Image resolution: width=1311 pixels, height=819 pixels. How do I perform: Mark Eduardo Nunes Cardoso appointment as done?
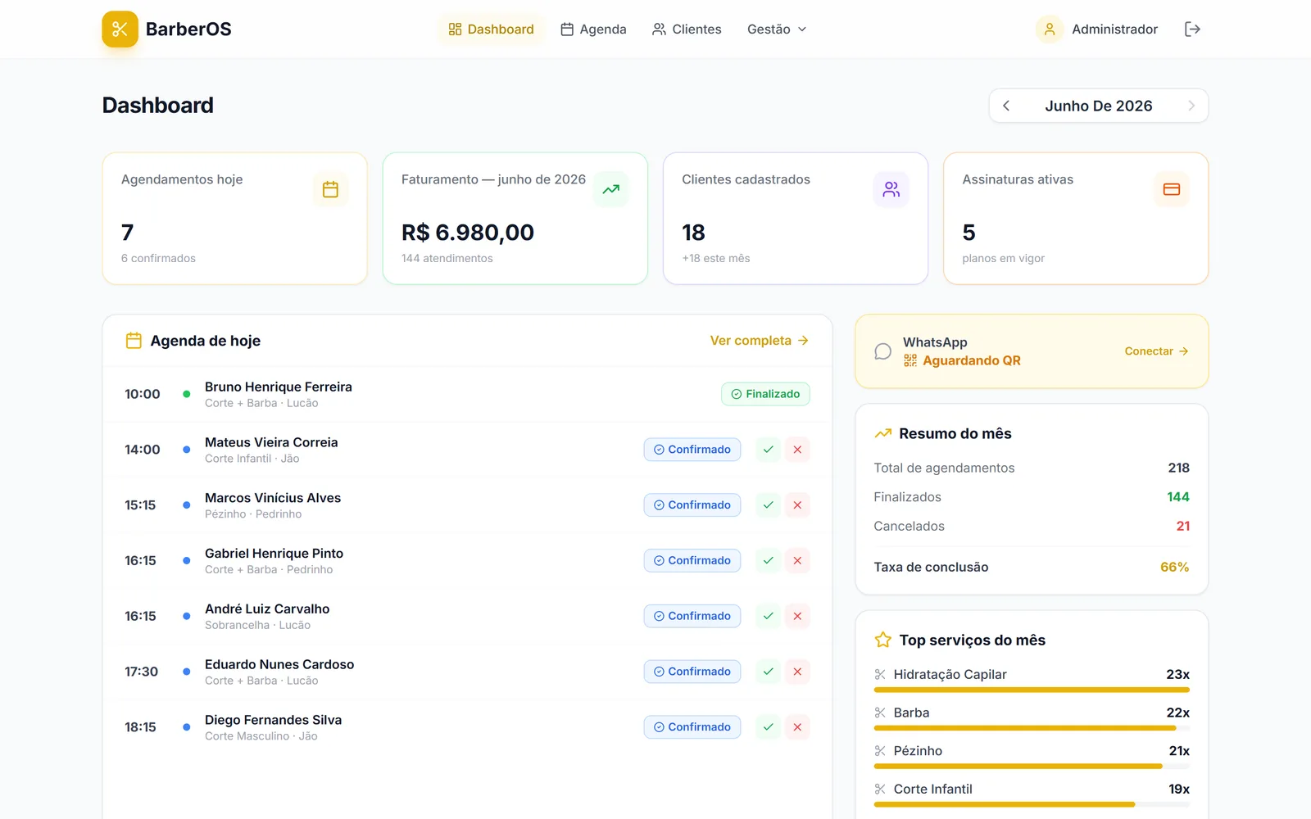point(768,672)
